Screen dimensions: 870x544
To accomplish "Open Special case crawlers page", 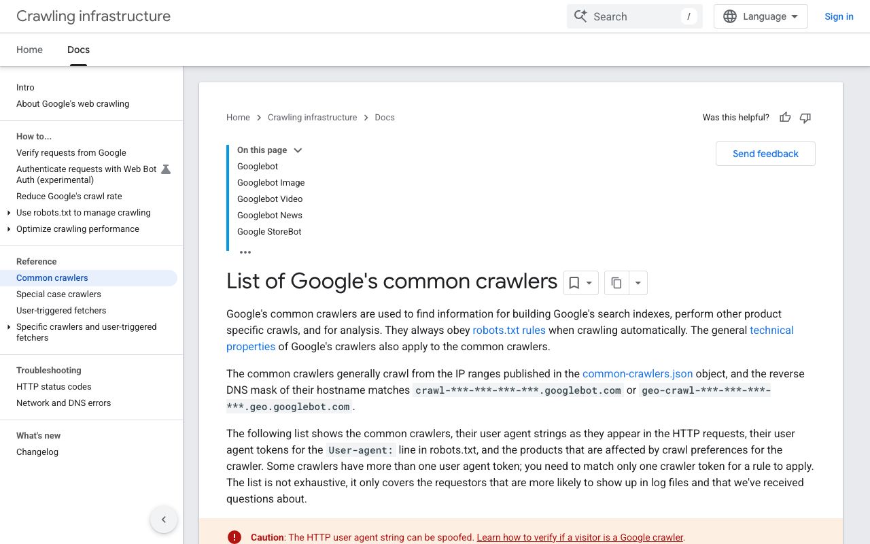I will 58,294.
